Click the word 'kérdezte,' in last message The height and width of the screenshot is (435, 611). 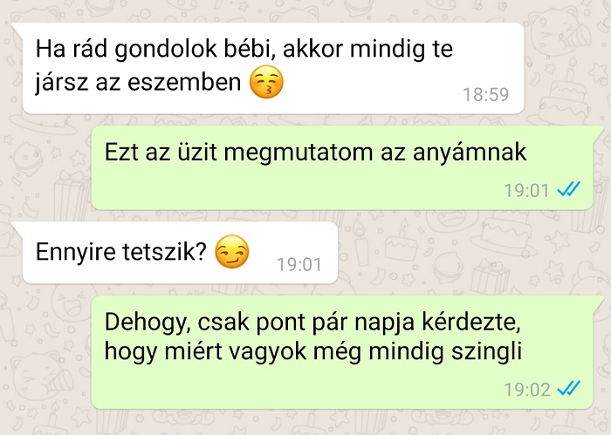pyautogui.click(x=472, y=323)
